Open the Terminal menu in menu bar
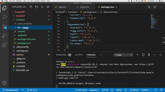This screenshot has height=92, width=165. (x=37, y=1)
